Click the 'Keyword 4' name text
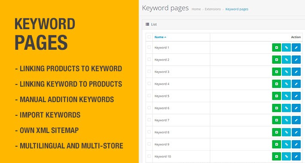The image size is (305, 163). tap(162, 84)
